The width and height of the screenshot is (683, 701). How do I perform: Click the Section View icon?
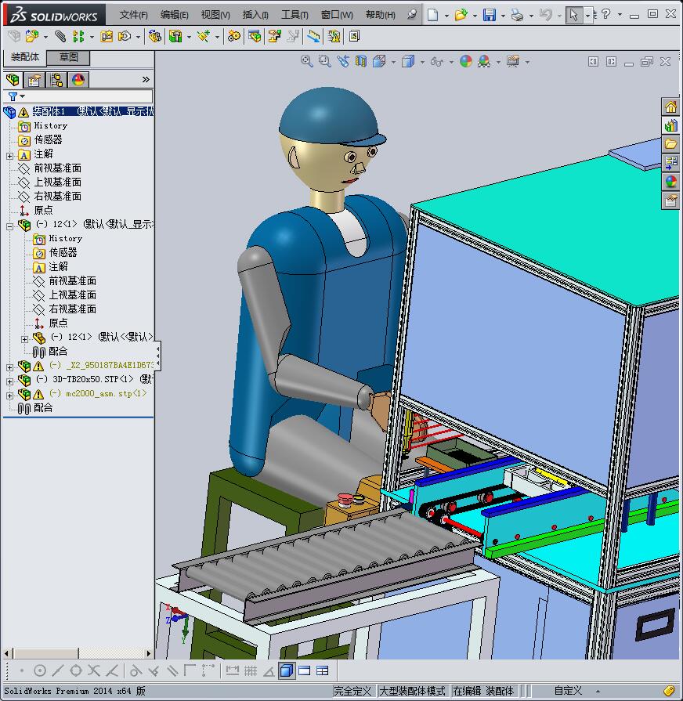361,61
